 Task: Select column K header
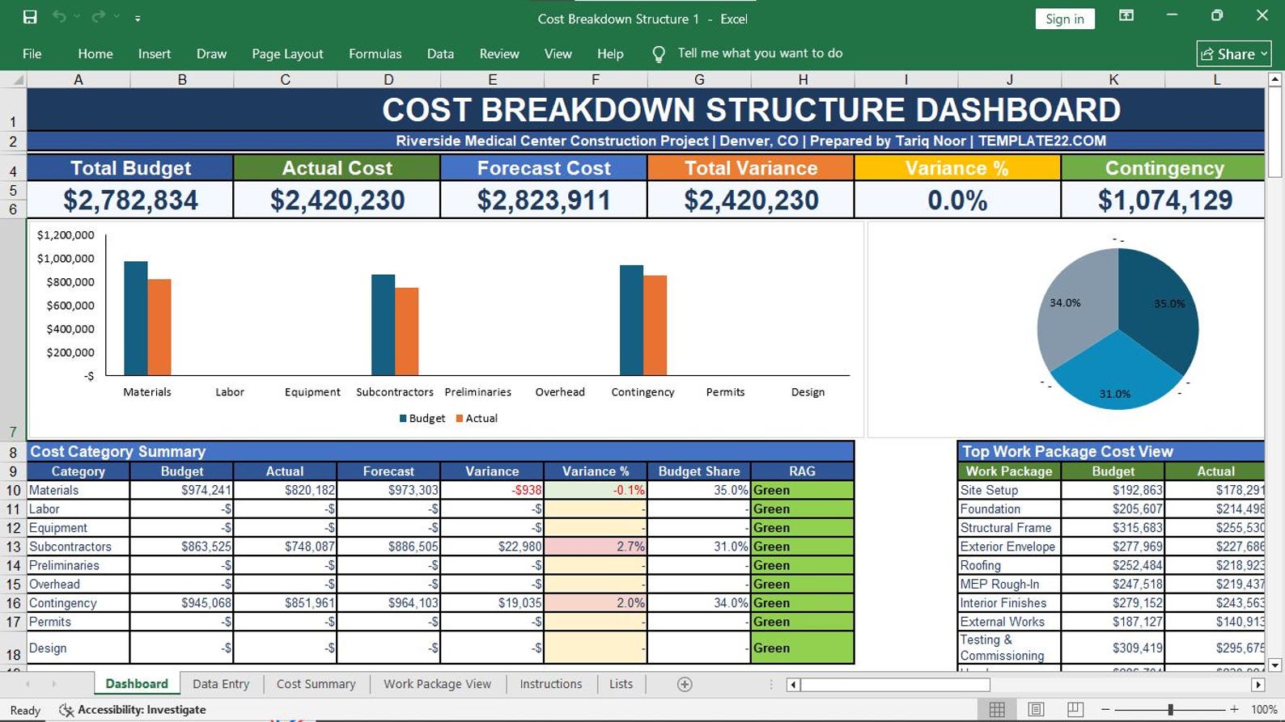pyautogui.click(x=1113, y=79)
